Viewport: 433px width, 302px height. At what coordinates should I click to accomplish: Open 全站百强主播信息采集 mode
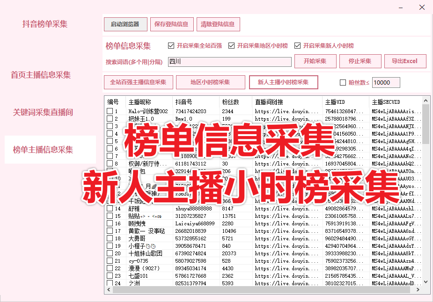(x=138, y=82)
